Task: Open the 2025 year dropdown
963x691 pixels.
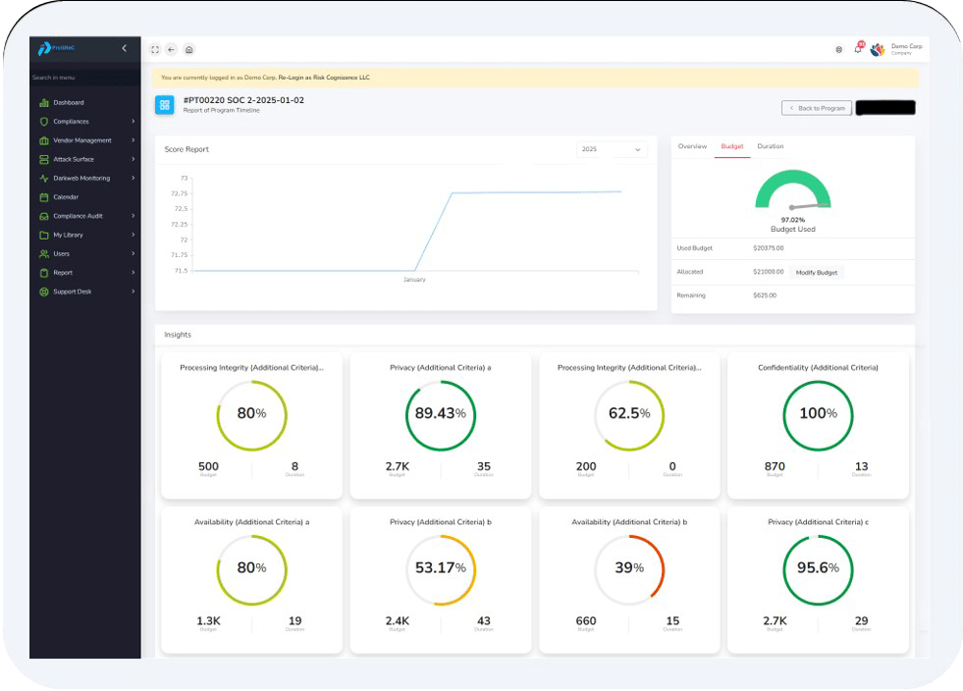Action: click(611, 149)
